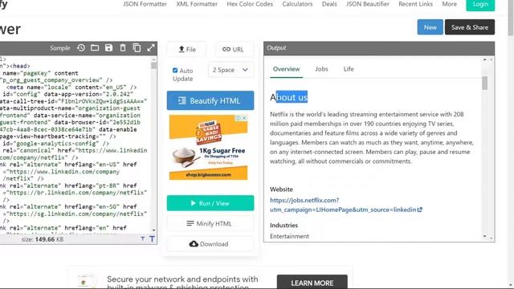The height and width of the screenshot is (289, 514).
Task: Save code with the floppy disk icon
Action: point(109,48)
